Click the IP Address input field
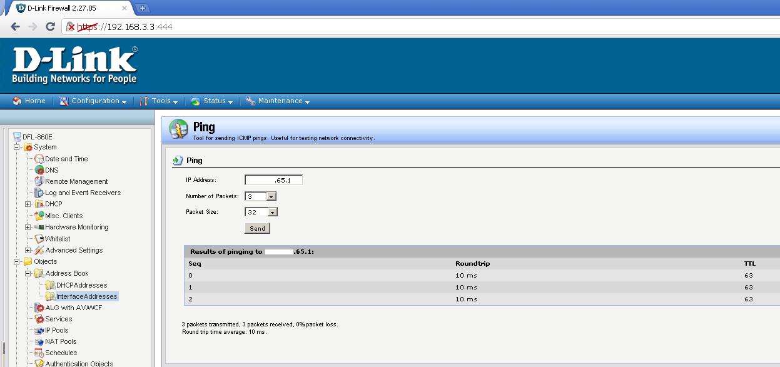780x367 pixels. pos(273,180)
